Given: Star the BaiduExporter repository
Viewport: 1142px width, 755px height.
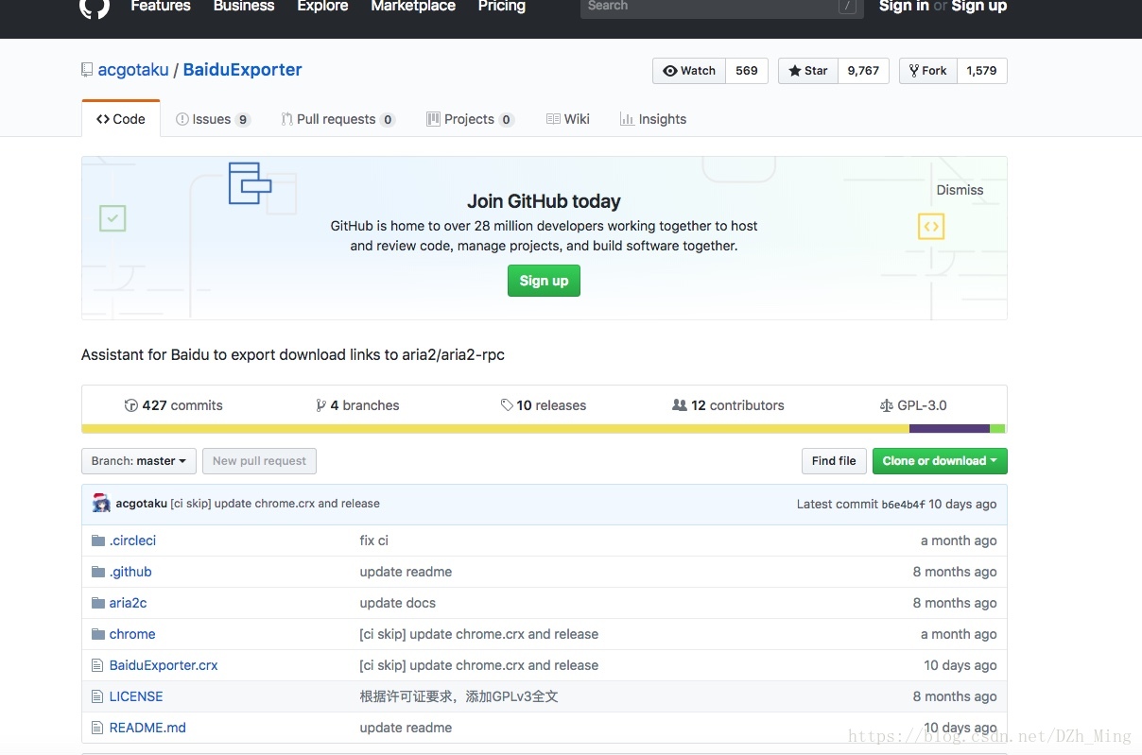Looking at the screenshot, I should (x=808, y=71).
